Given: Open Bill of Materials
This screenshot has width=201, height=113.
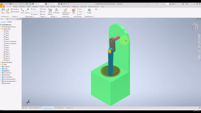Looking at the screenshot, I should (50, 12).
